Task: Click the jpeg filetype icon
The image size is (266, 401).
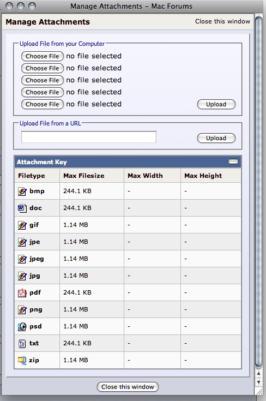Action: [x=22, y=259]
